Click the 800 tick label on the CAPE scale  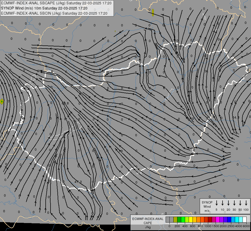click(x=200, y=226)
